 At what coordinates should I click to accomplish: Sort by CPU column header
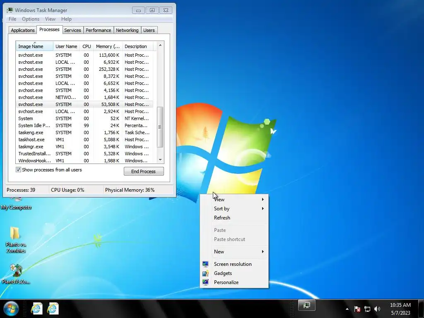pos(87,46)
